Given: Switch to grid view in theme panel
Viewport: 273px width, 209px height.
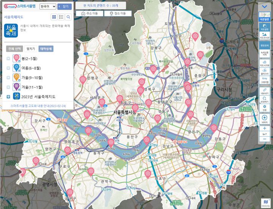Looking at the screenshot, I should tap(54, 17).
